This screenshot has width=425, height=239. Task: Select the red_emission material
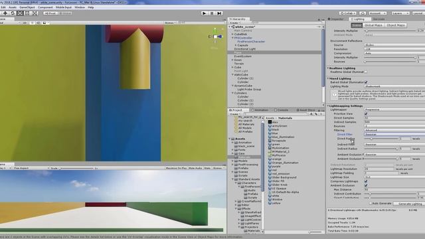(x=281, y=174)
